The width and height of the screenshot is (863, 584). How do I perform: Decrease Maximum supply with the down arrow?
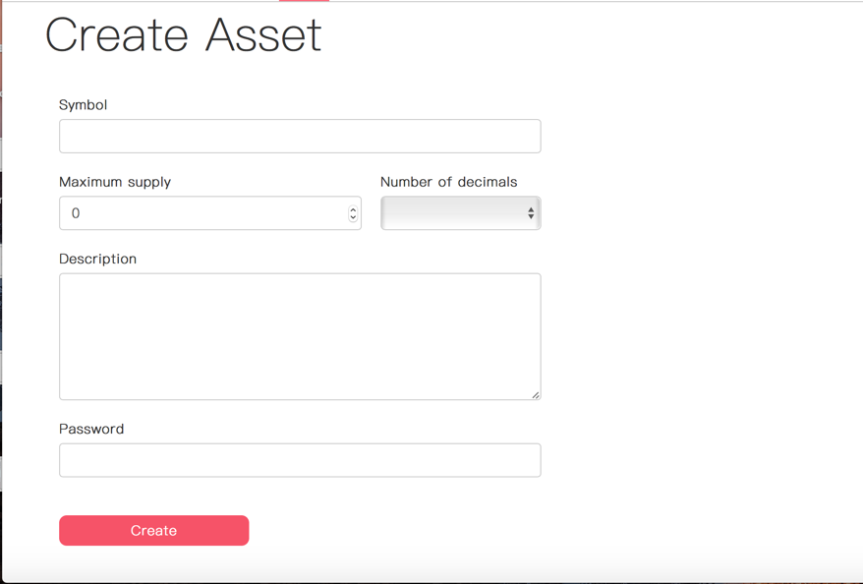click(x=353, y=217)
